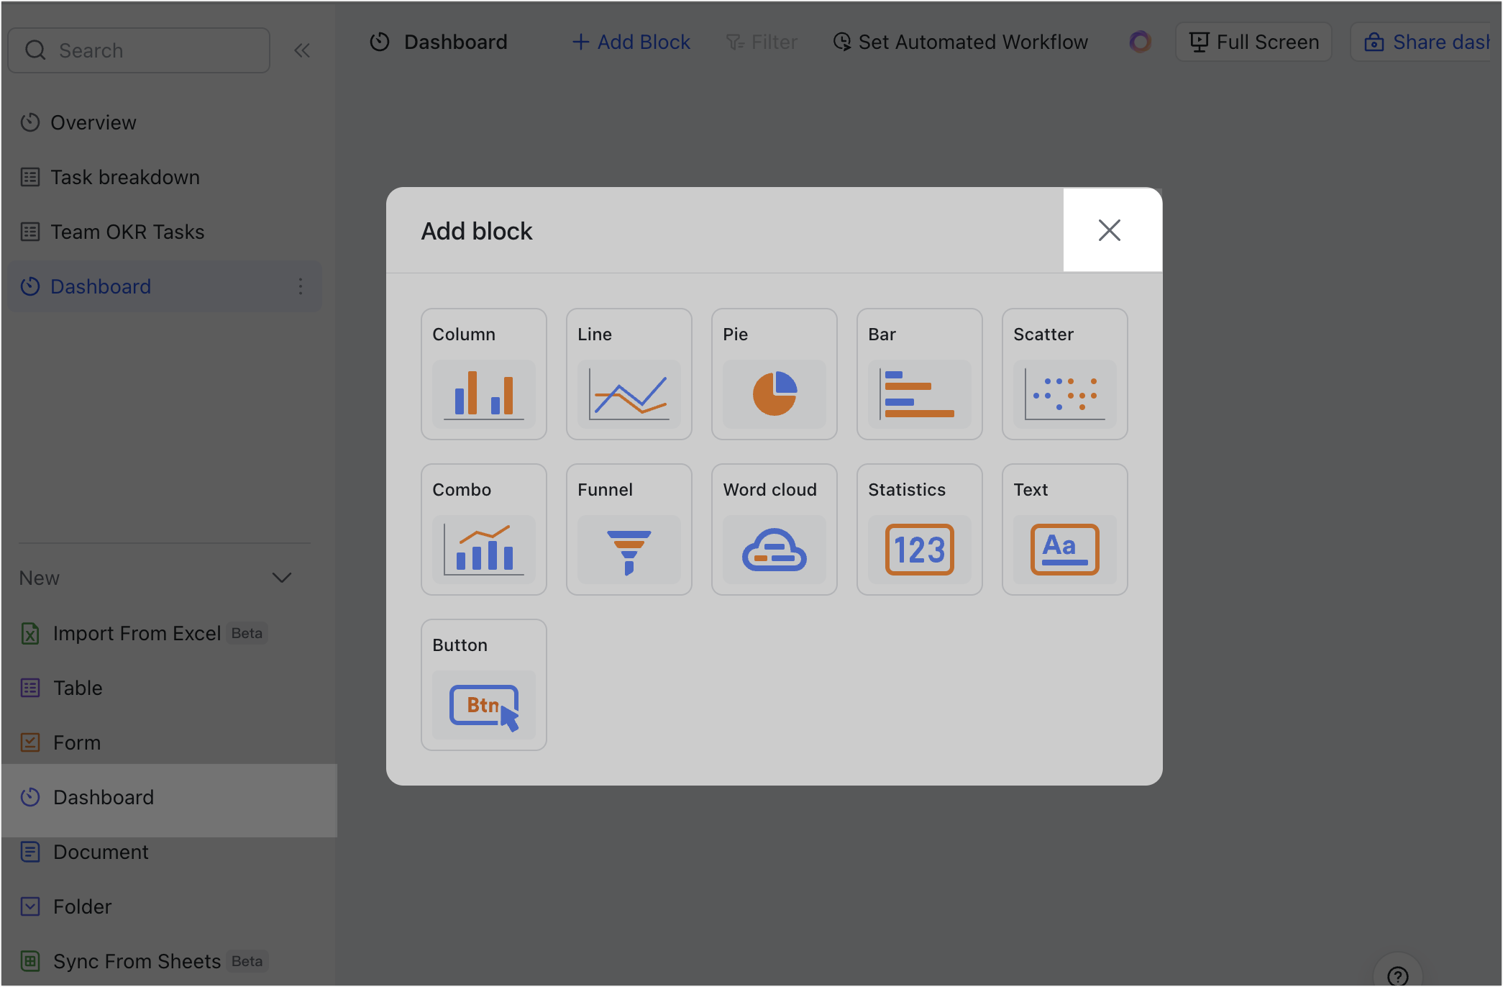Add a Bar chart block
1503x987 pixels.
(919, 374)
